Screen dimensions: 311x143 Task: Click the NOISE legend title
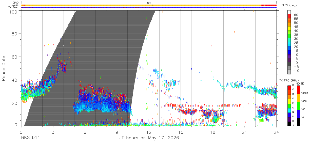(x=300, y=83)
